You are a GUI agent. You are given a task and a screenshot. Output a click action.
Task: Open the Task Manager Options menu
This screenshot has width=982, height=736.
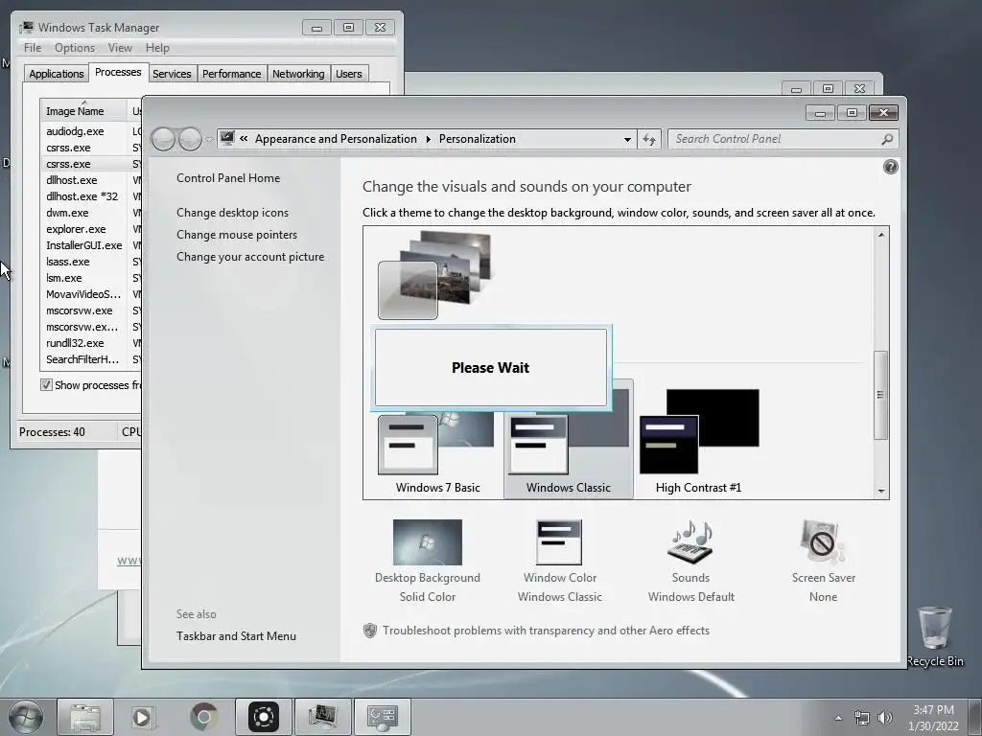point(75,48)
